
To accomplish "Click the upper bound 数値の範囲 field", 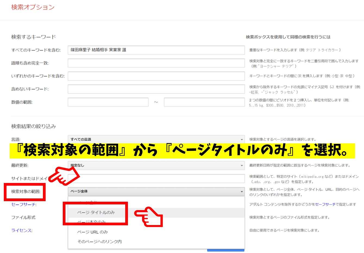I will [x=204, y=102].
